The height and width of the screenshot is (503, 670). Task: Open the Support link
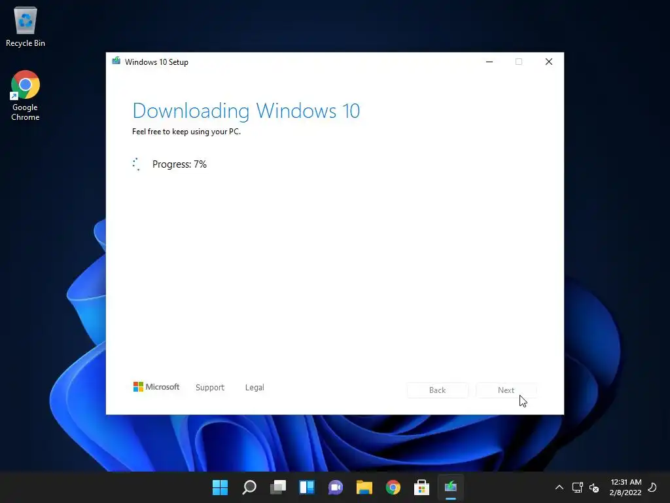(x=210, y=387)
